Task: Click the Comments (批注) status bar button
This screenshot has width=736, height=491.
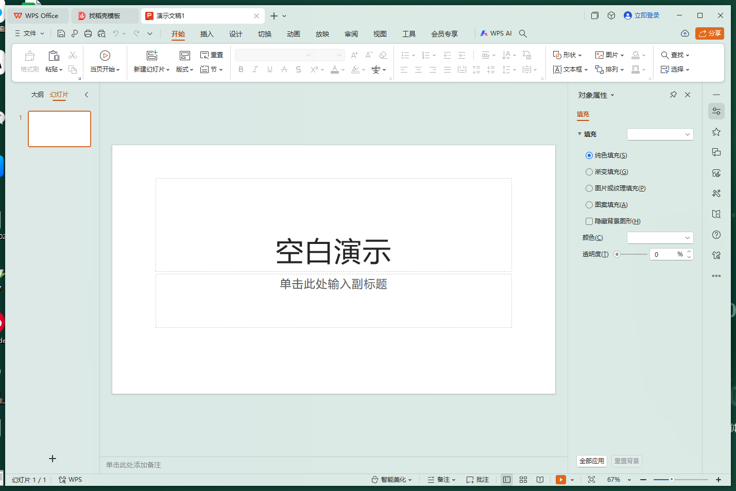Action: coord(477,480)
